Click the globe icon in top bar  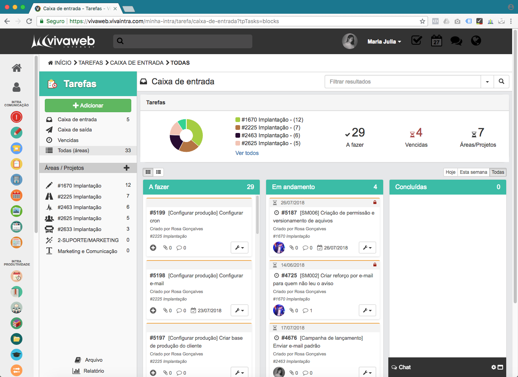click(476, 41)
